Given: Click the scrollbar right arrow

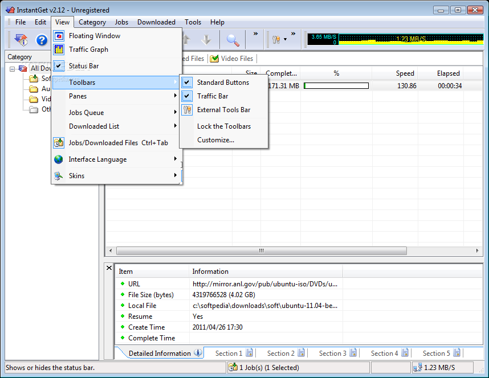Looking at the screenshot, I should [x=477, y=250].
